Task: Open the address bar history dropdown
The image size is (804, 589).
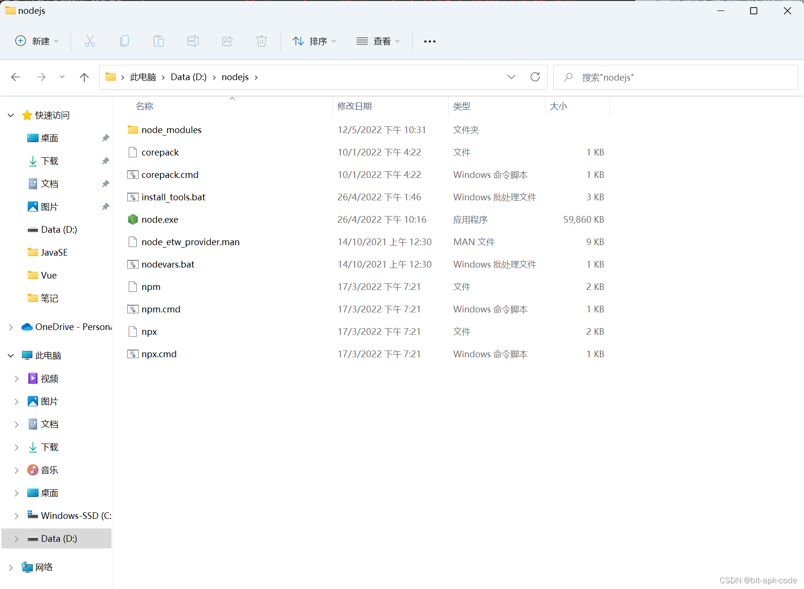Action: [511, 77]
